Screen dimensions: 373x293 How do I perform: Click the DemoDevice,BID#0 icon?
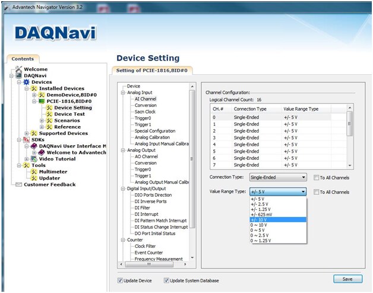click(42, 95)
